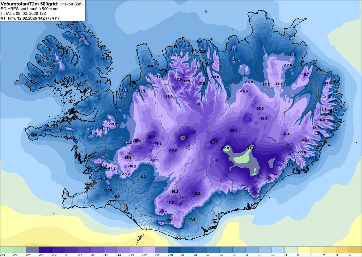Image resolution: width=362 pixels, height=257 pixels.
Task: Click the -7.3 label on the west tip
Action: point(29,82)
